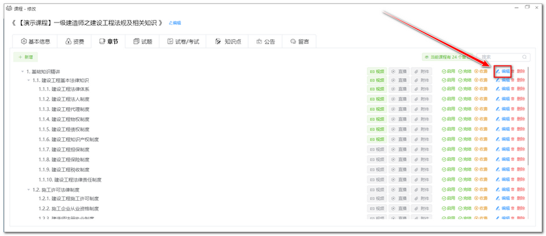Open 附件 for 1.1.6. 建设工程知识产权制度
546x236 pixels.
point(421,139)
